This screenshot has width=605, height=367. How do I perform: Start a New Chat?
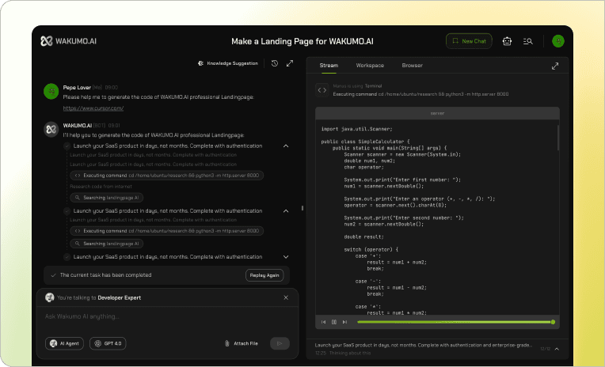469,41
